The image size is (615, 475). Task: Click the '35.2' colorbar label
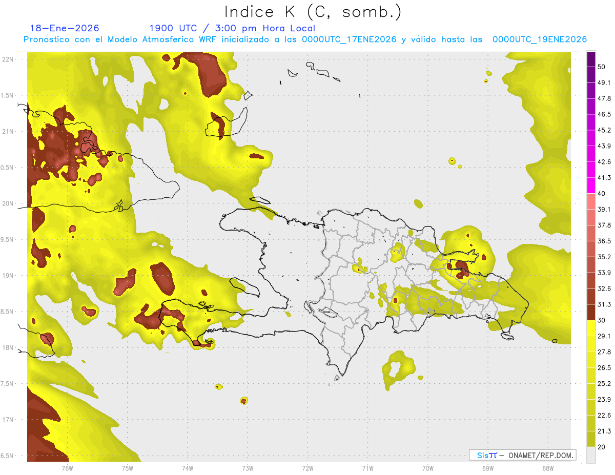pyautogui.click(x=604, y=257)
